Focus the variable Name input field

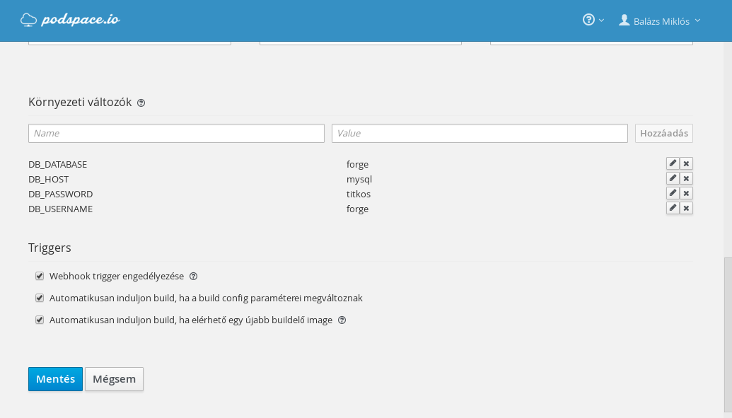[176, 133]
